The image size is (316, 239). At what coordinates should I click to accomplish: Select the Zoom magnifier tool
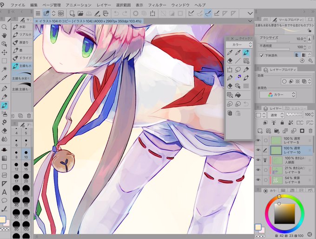click(4, 27)
